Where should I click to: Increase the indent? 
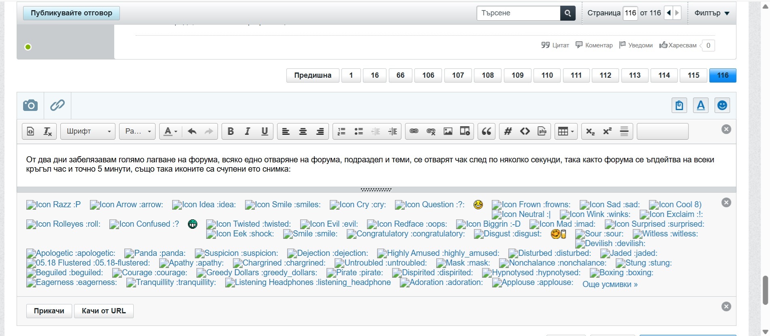392,131
